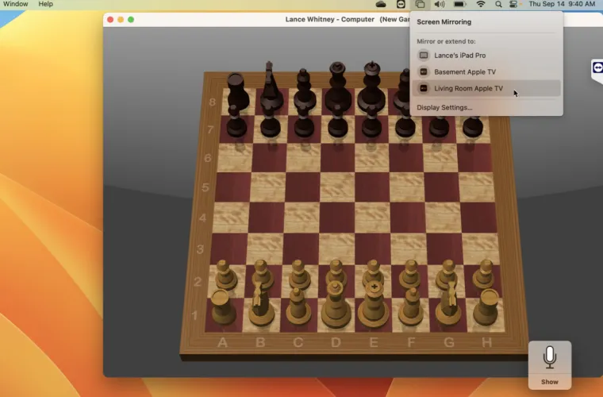Click the cloud icon in menu bar
This screenshot has height=397, width=603.
[x=381, y=5]
